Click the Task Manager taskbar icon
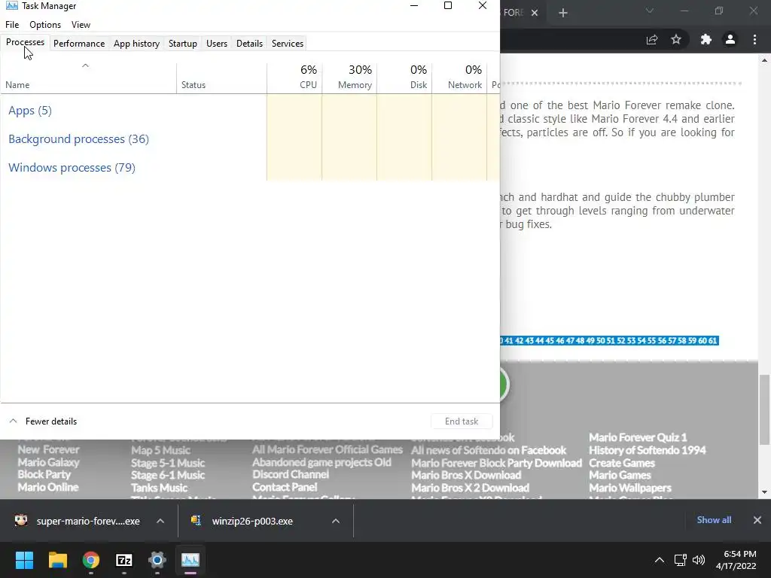 pos(190,560)
